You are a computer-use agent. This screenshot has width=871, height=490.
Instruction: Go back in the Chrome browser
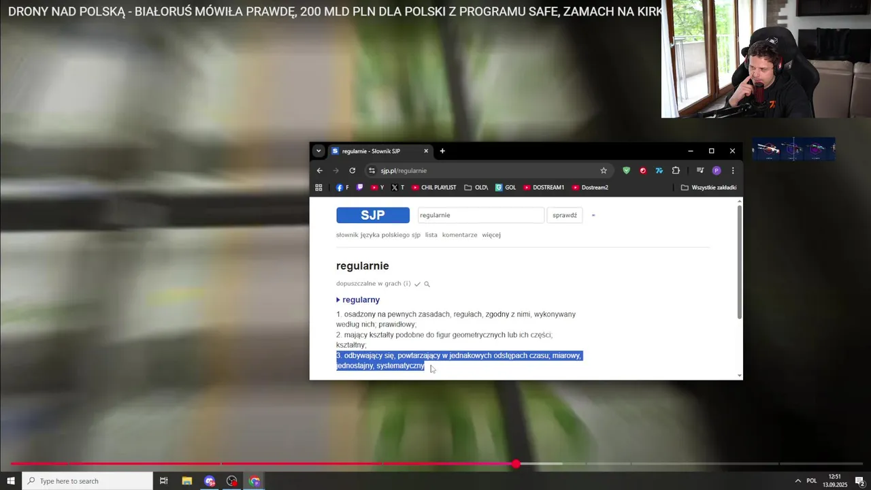(x=320, y=171)
